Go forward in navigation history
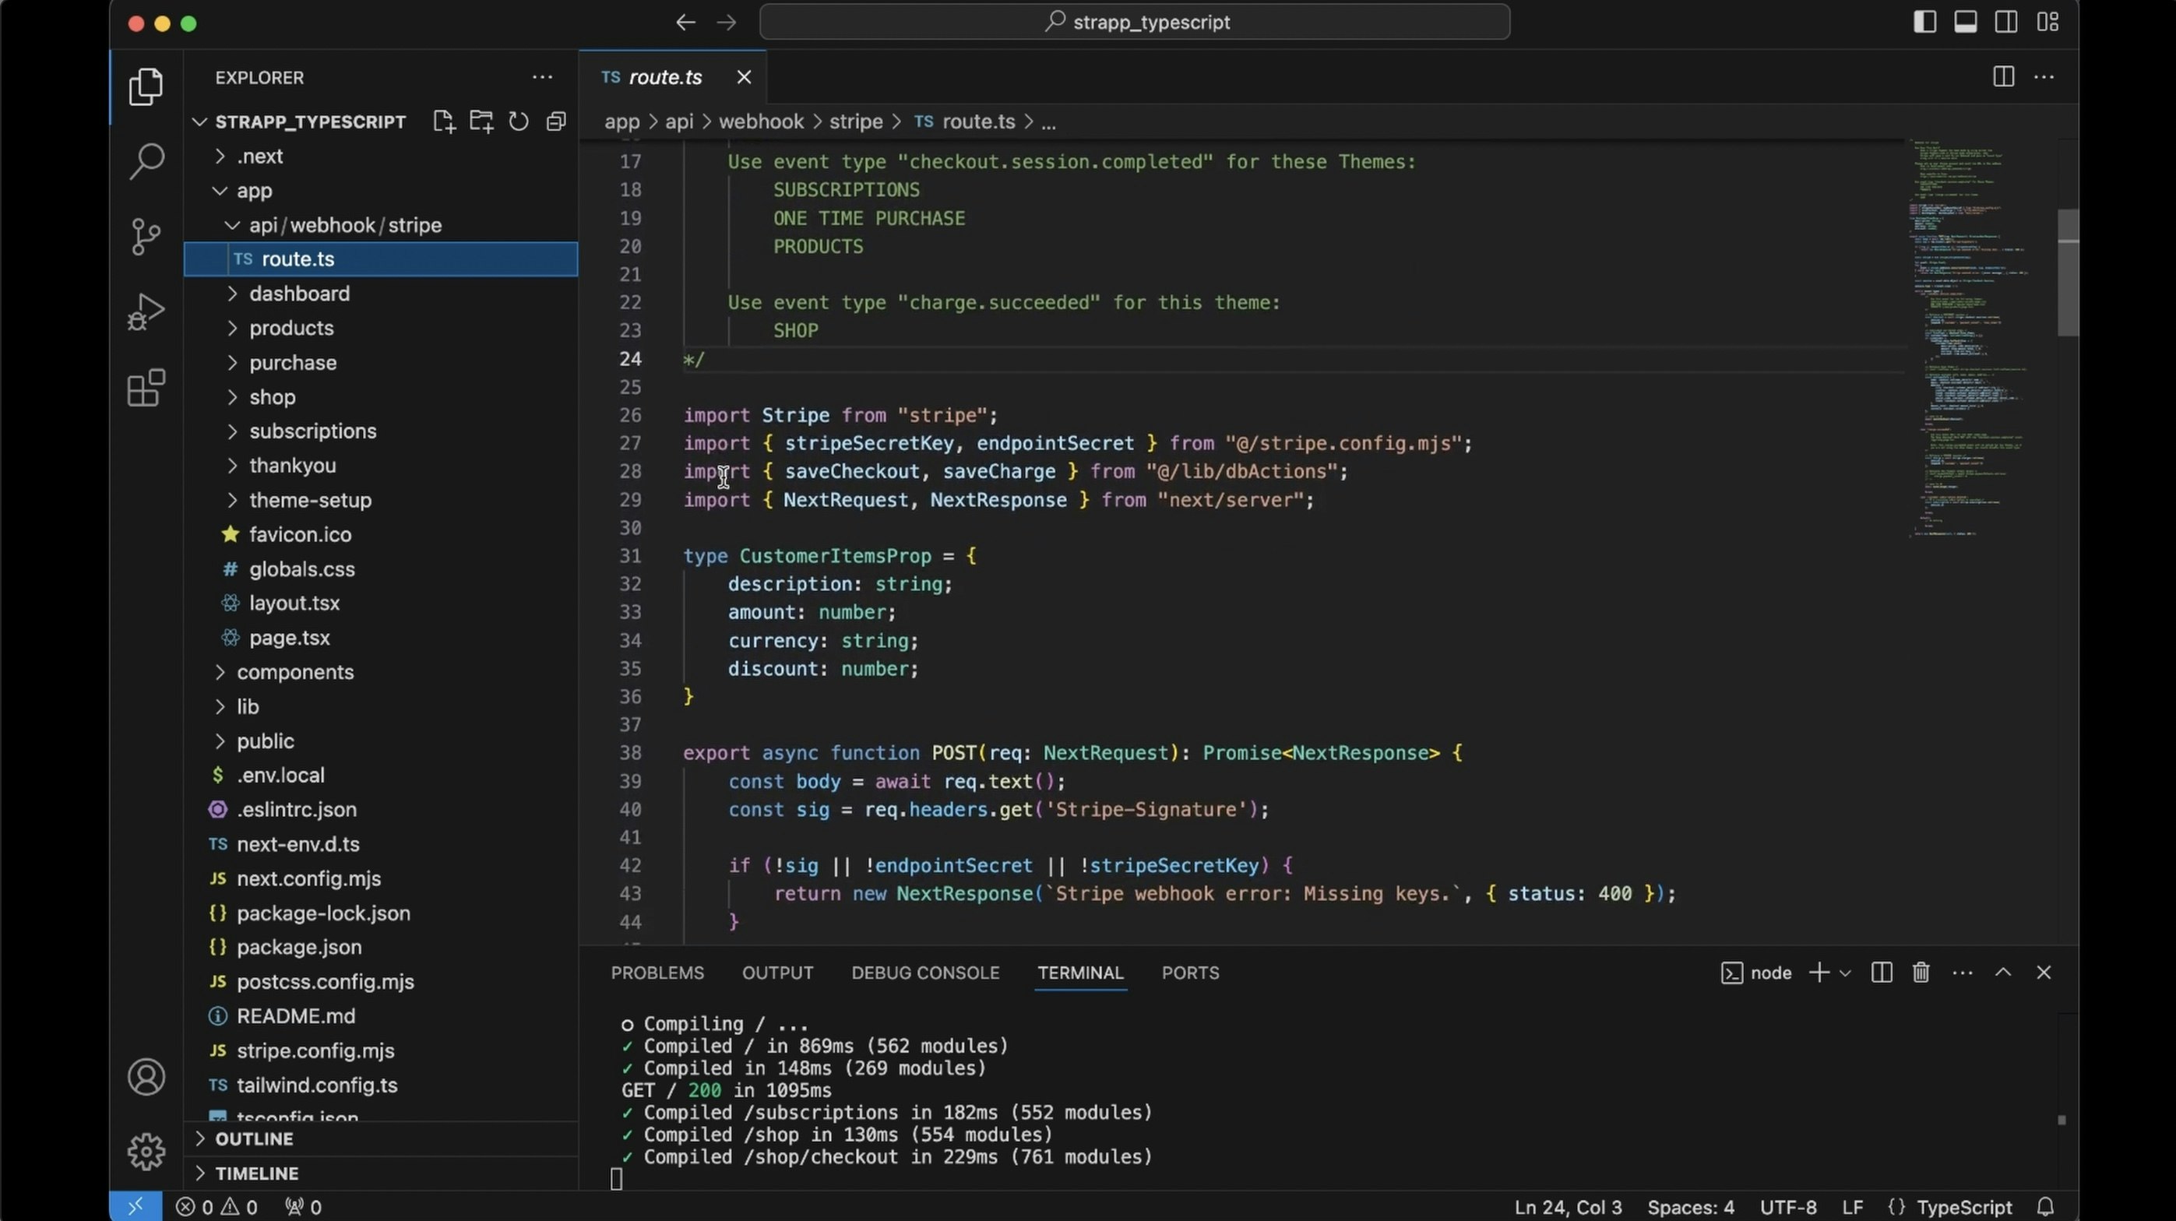 727,23
